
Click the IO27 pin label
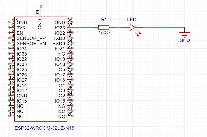(22, 80)
